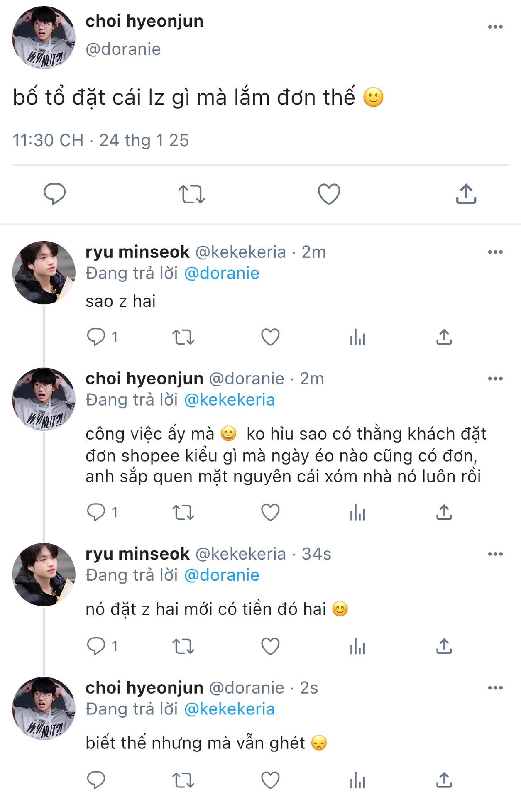Like the "nó đặt z hai" reply
This screenshot has width=521, height=797.
click(270, 646)
